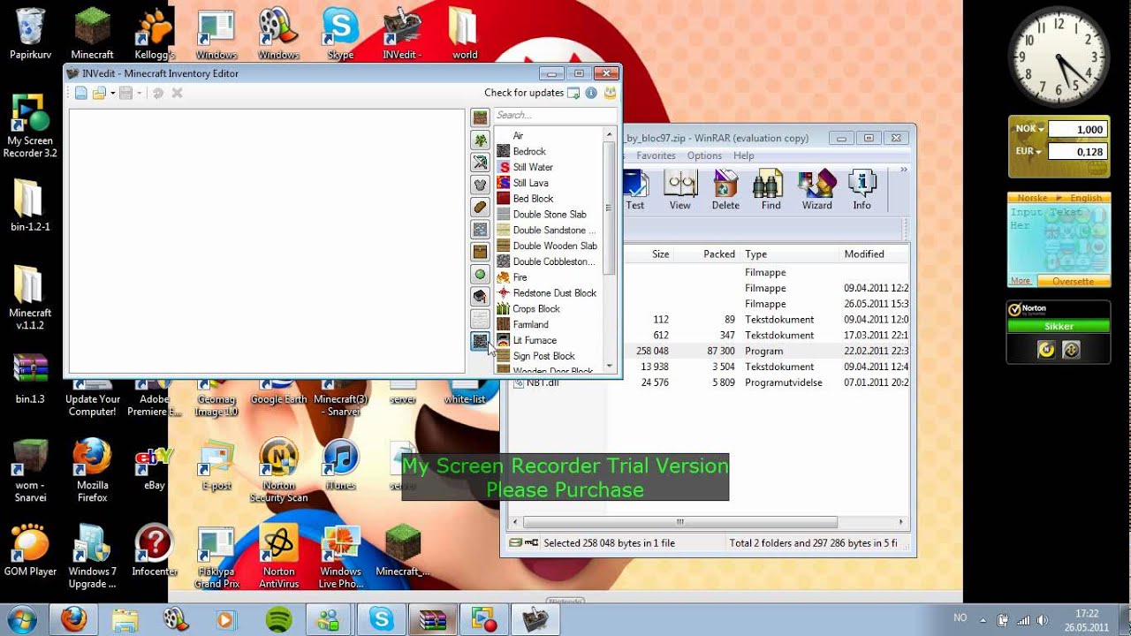Open the Favorites menu in WinRAR

656,155
